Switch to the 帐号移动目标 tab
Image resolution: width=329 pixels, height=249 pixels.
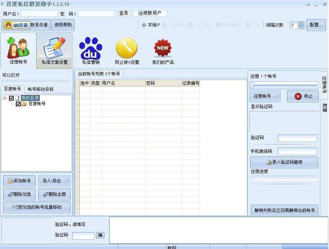click(40, 89)
